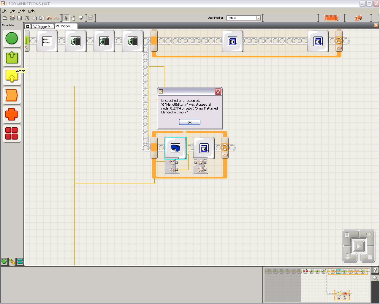Open the orange Flow blocks palette
Screen dimensions: 380x304
click(12, 96)
